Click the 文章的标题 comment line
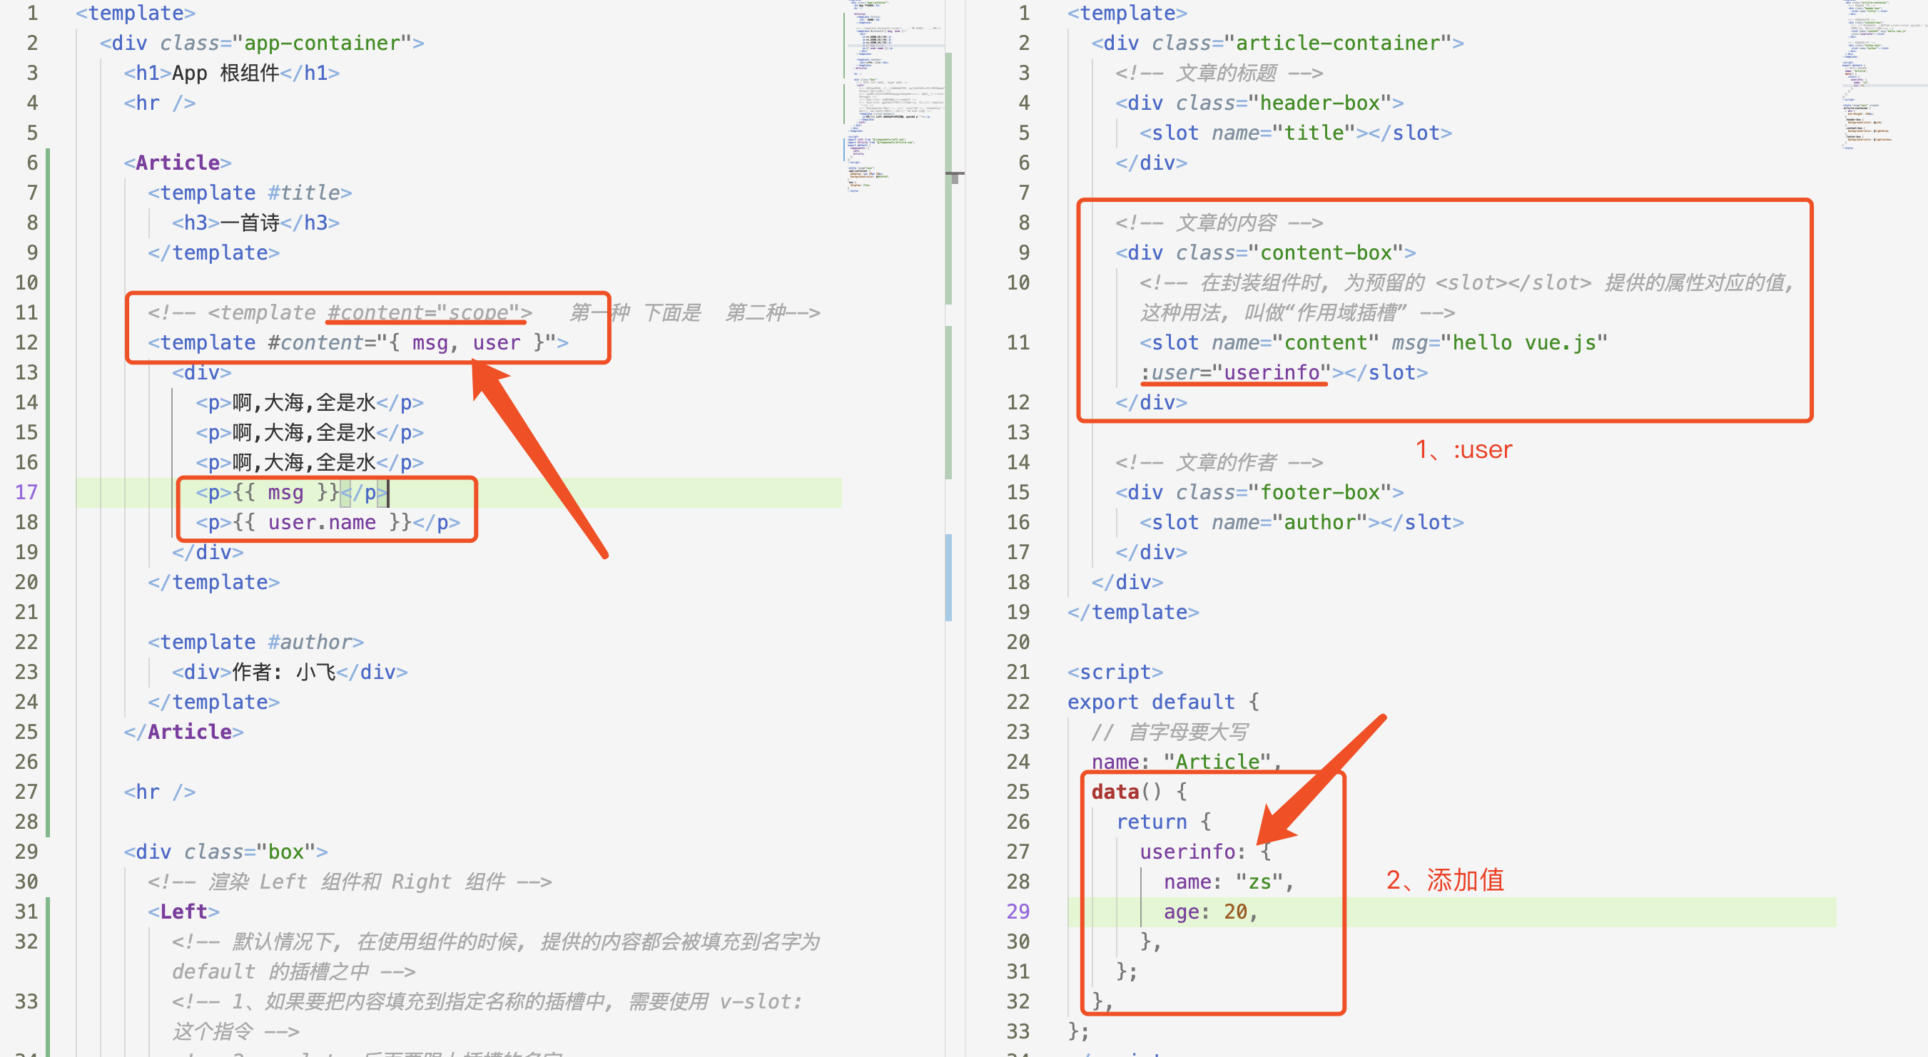Viewport: 1928px width, 1057px height. click(x=1219, y=73)
